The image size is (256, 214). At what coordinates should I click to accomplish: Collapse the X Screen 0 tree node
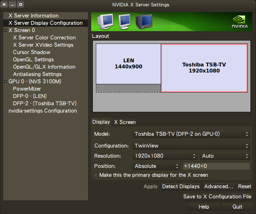tap(5, 31)
